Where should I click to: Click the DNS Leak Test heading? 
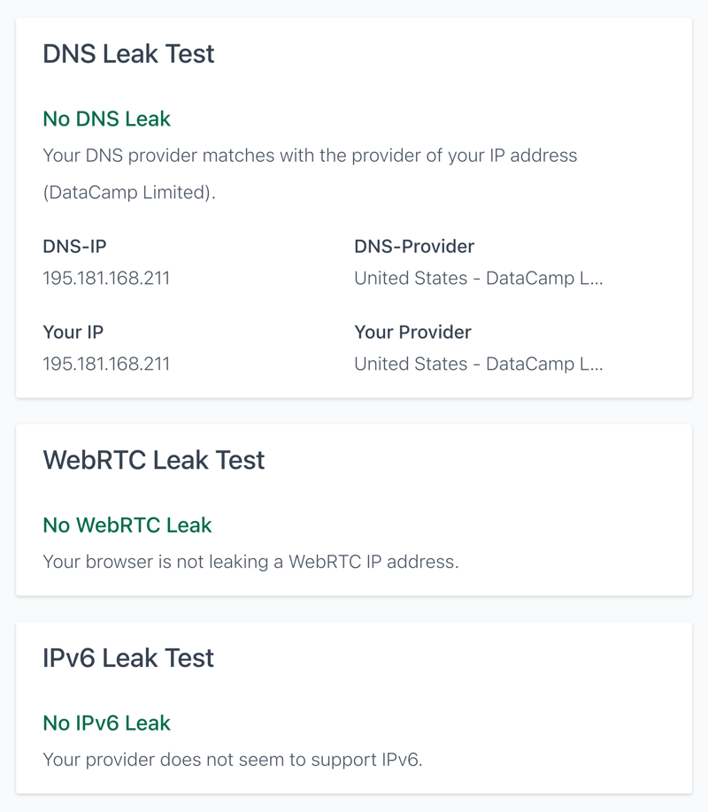pyautogui.click(x=128, y=54)
